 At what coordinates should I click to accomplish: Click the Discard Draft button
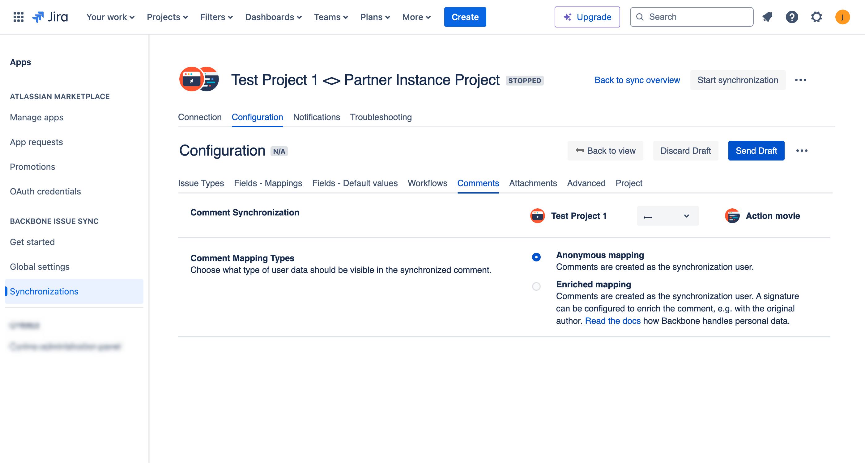pyautogui.click(x=685, y=151)
